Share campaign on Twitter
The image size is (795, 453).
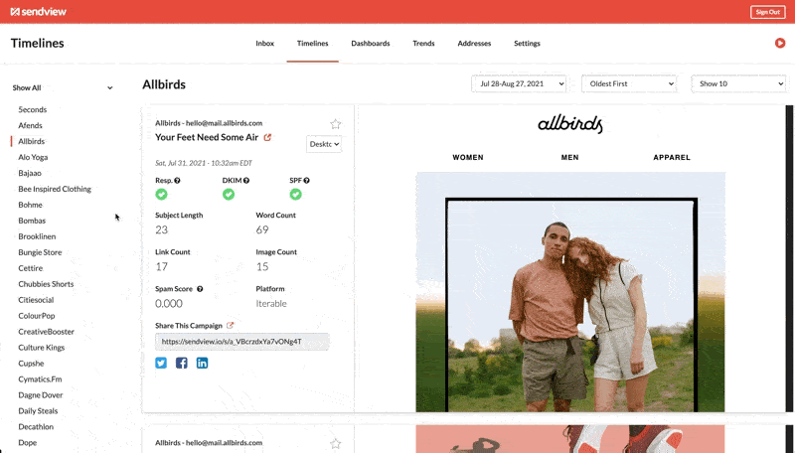(161, 363)
